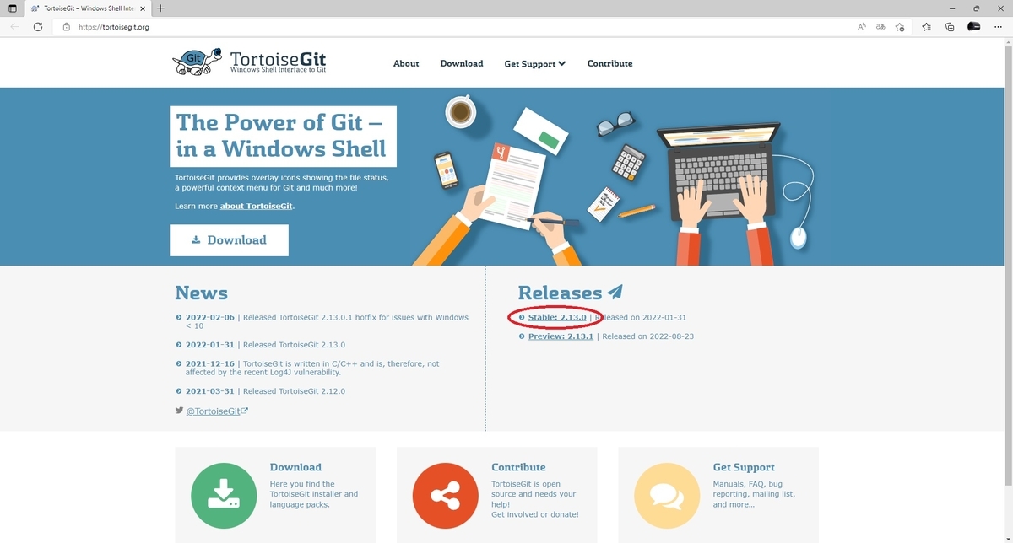Click the Releases section heading
The height and width of the screenshot is (543, 1013).
[560, 293]
